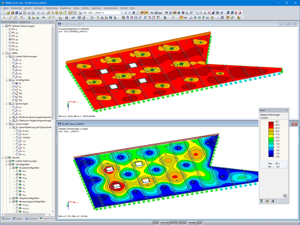Toggle RASTER in status bar
300x225 pixels.
pos(164,223)
